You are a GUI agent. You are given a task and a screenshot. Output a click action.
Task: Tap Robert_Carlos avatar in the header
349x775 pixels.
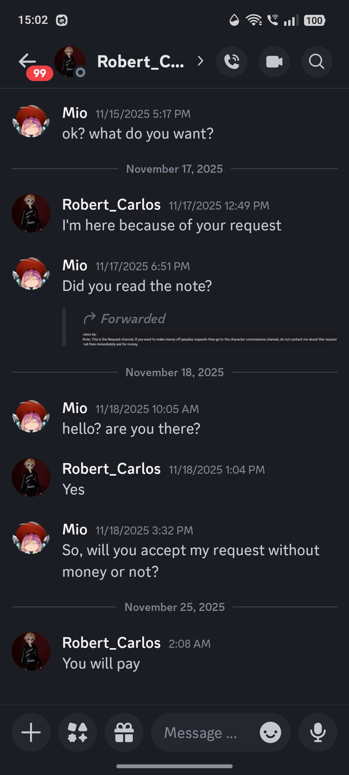[69, 62]
